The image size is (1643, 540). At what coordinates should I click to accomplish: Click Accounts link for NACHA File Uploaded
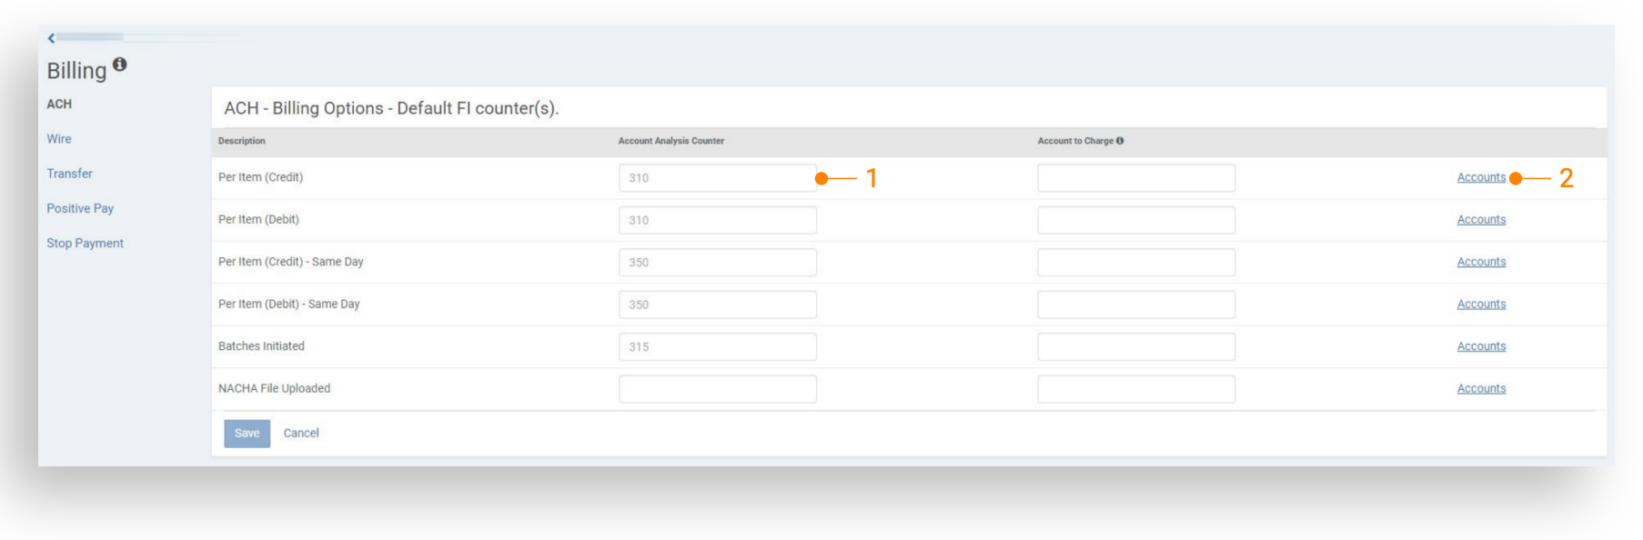1480,389
